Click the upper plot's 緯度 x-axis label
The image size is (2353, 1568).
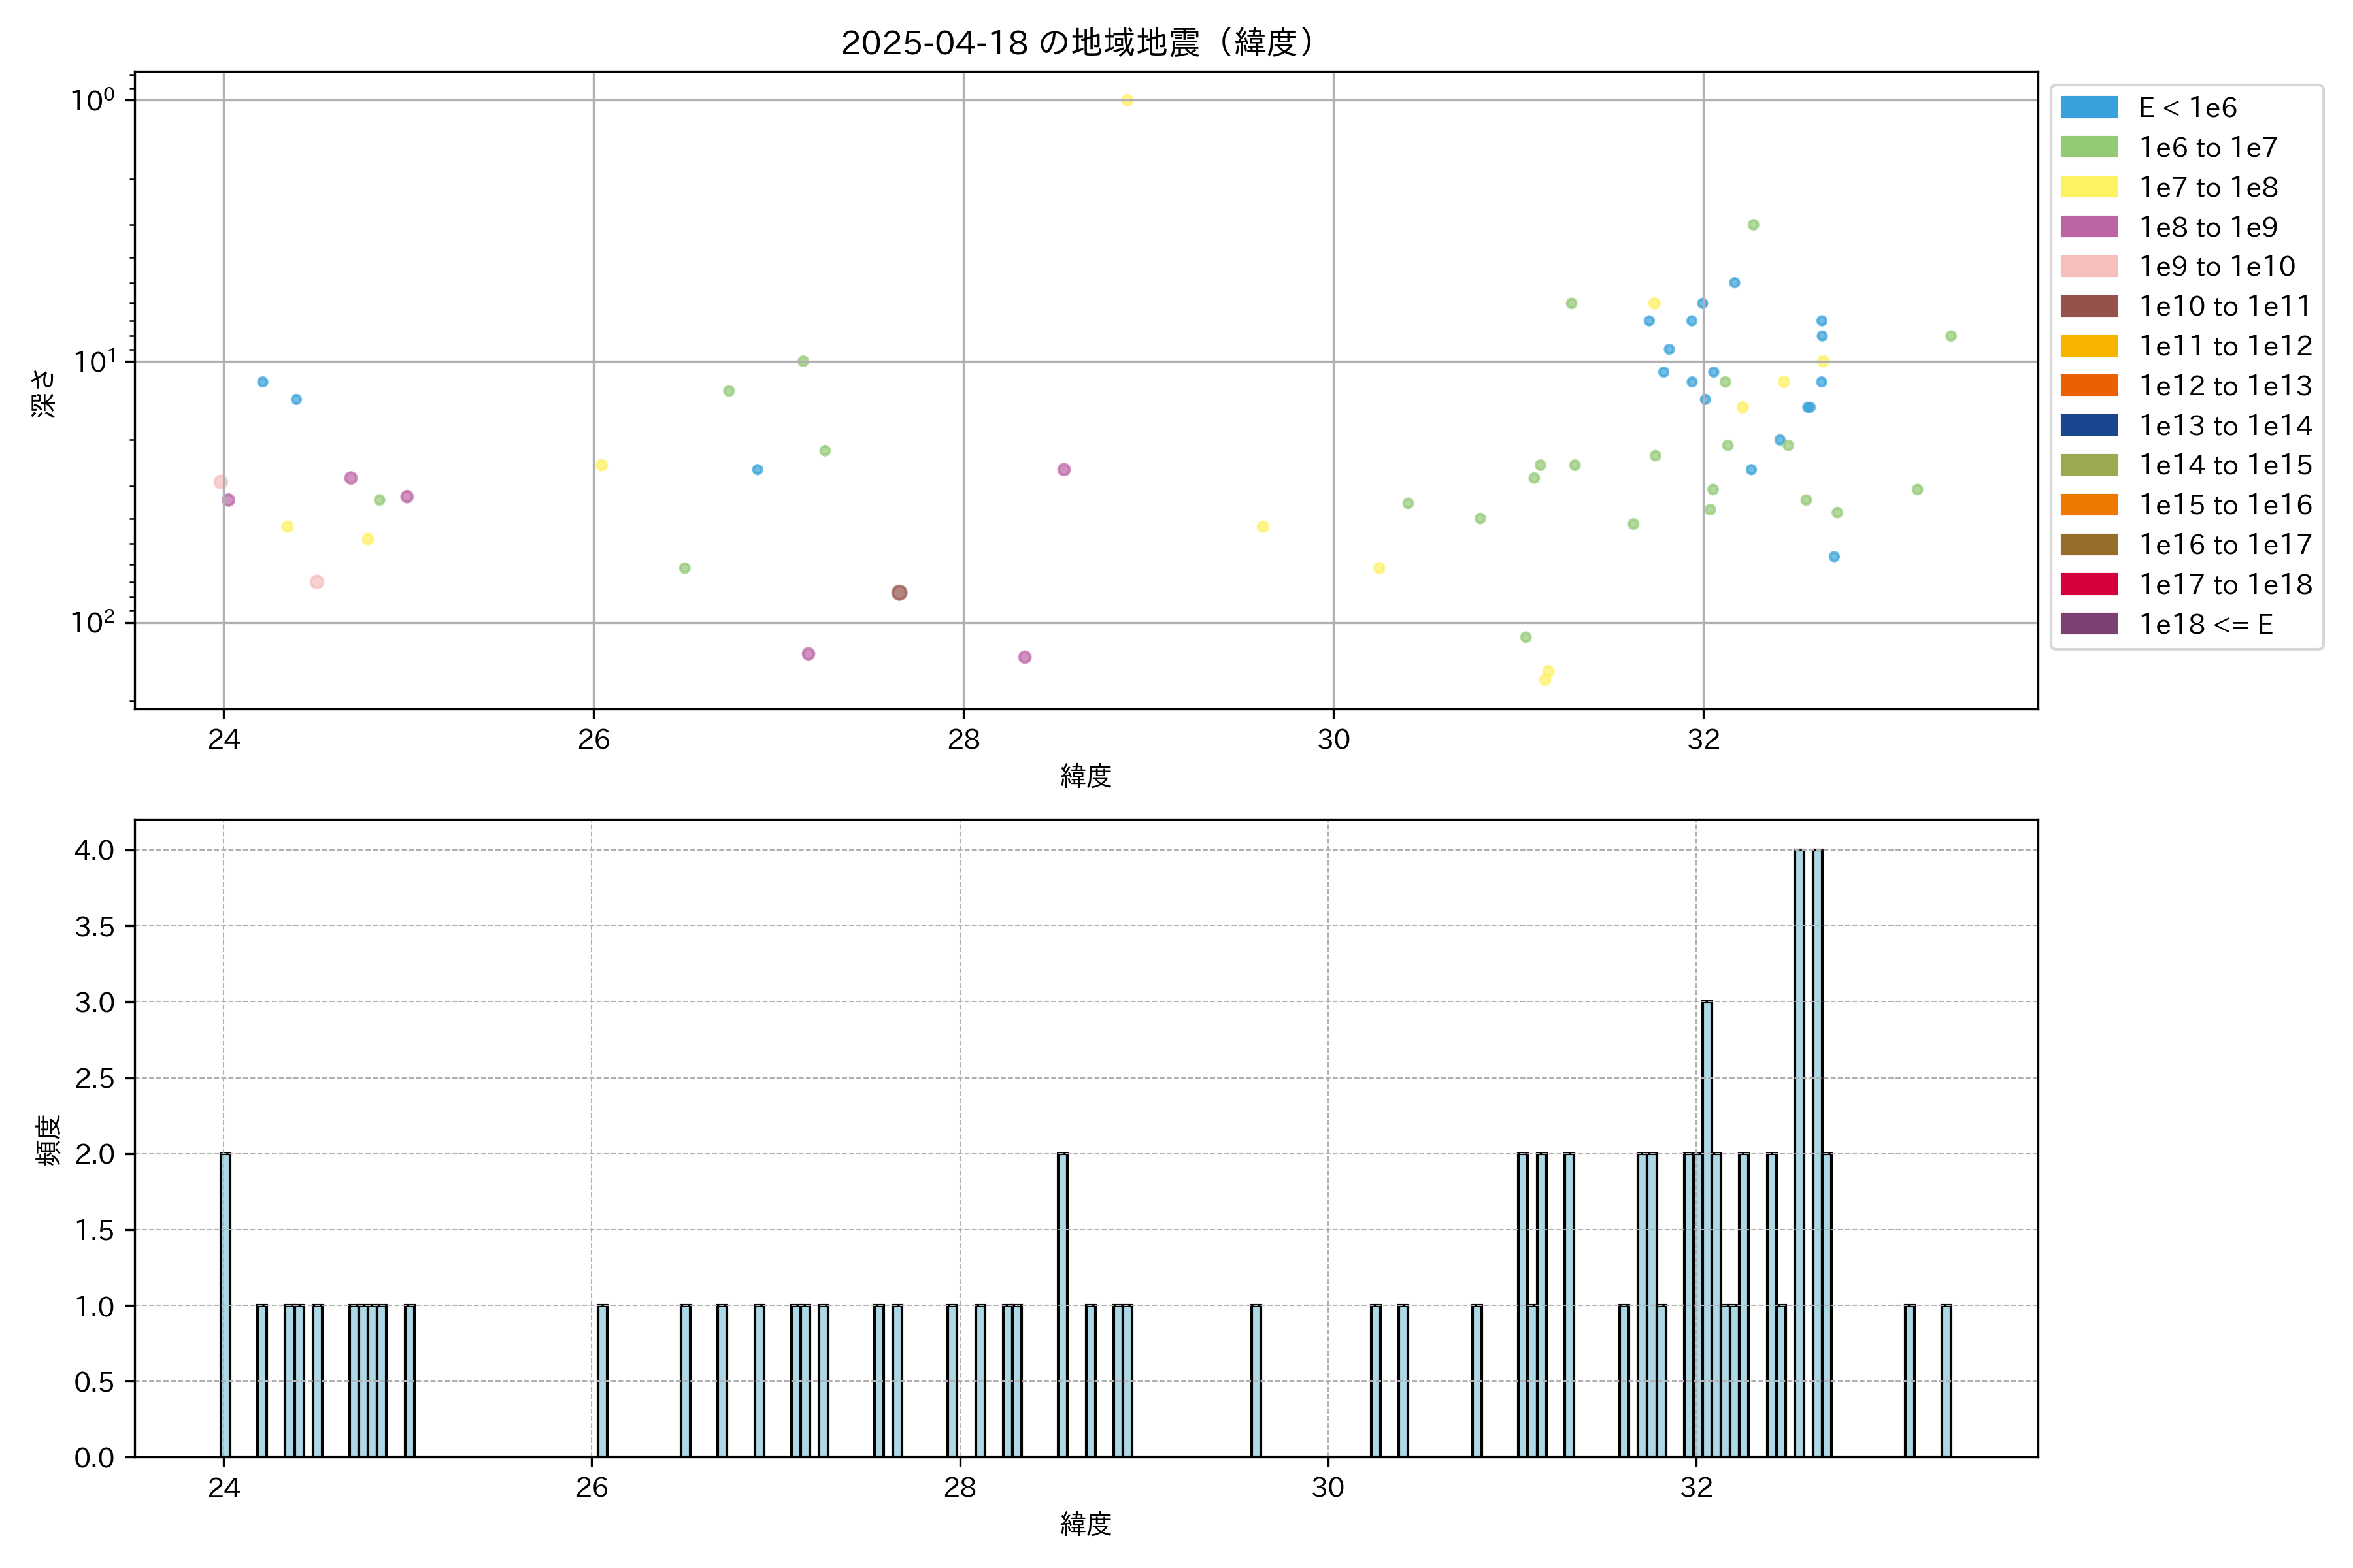pos(1086,776)
